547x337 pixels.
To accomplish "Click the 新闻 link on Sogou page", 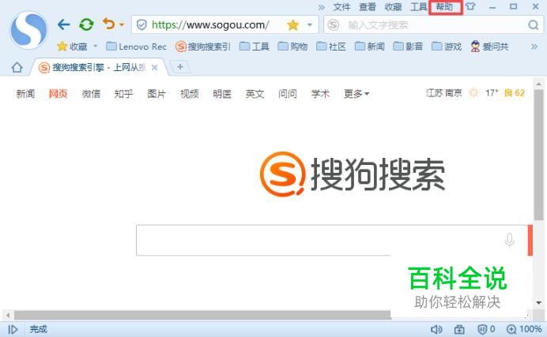I will 25,93.
